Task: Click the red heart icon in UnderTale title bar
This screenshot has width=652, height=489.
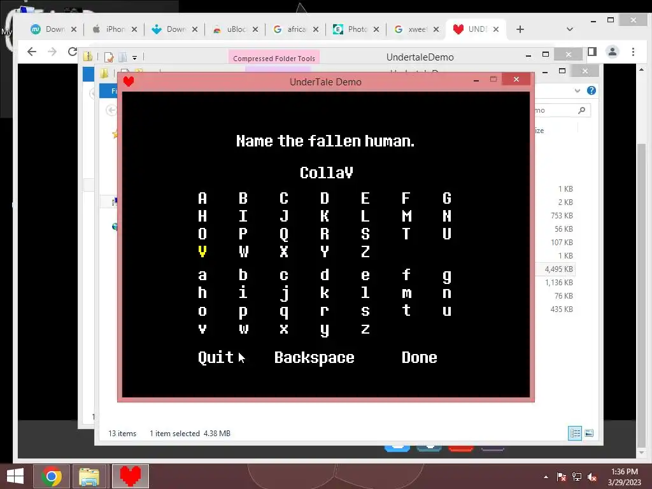Action: tap(129, 81)
